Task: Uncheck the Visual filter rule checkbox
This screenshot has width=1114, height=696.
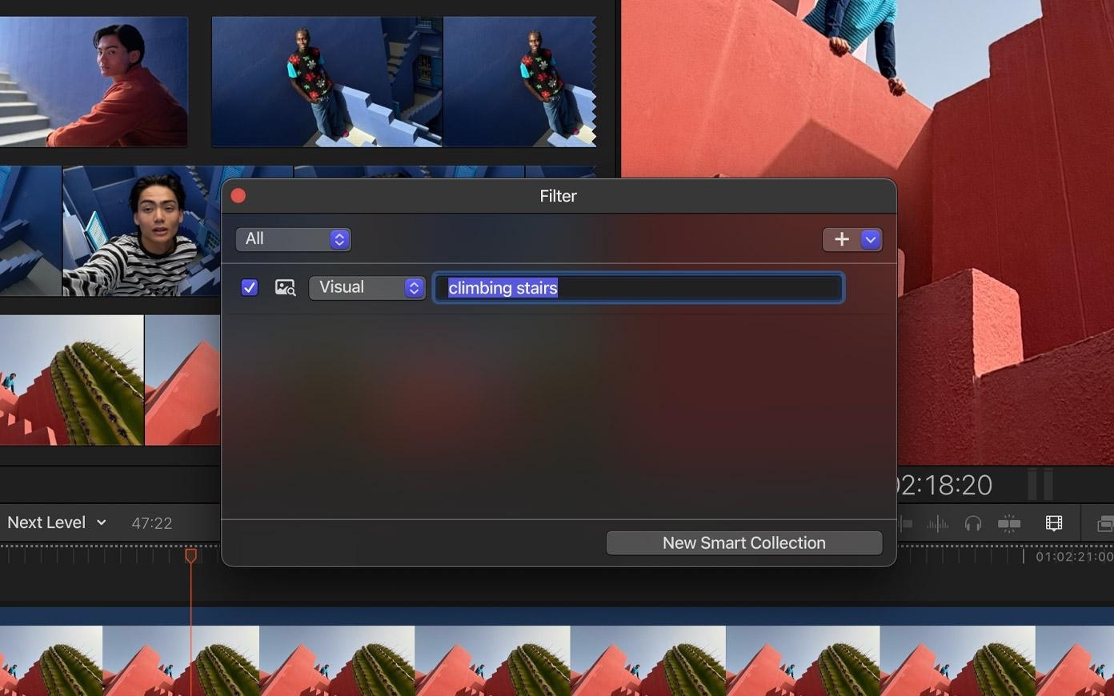Action: point(250,288)
